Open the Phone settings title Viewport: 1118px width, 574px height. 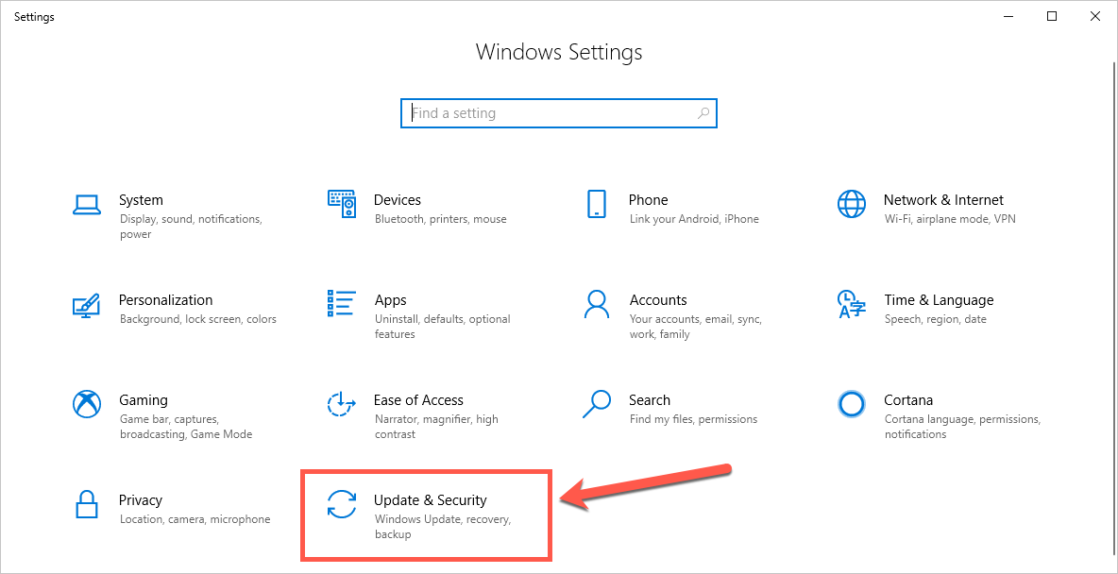click(648, 200)
